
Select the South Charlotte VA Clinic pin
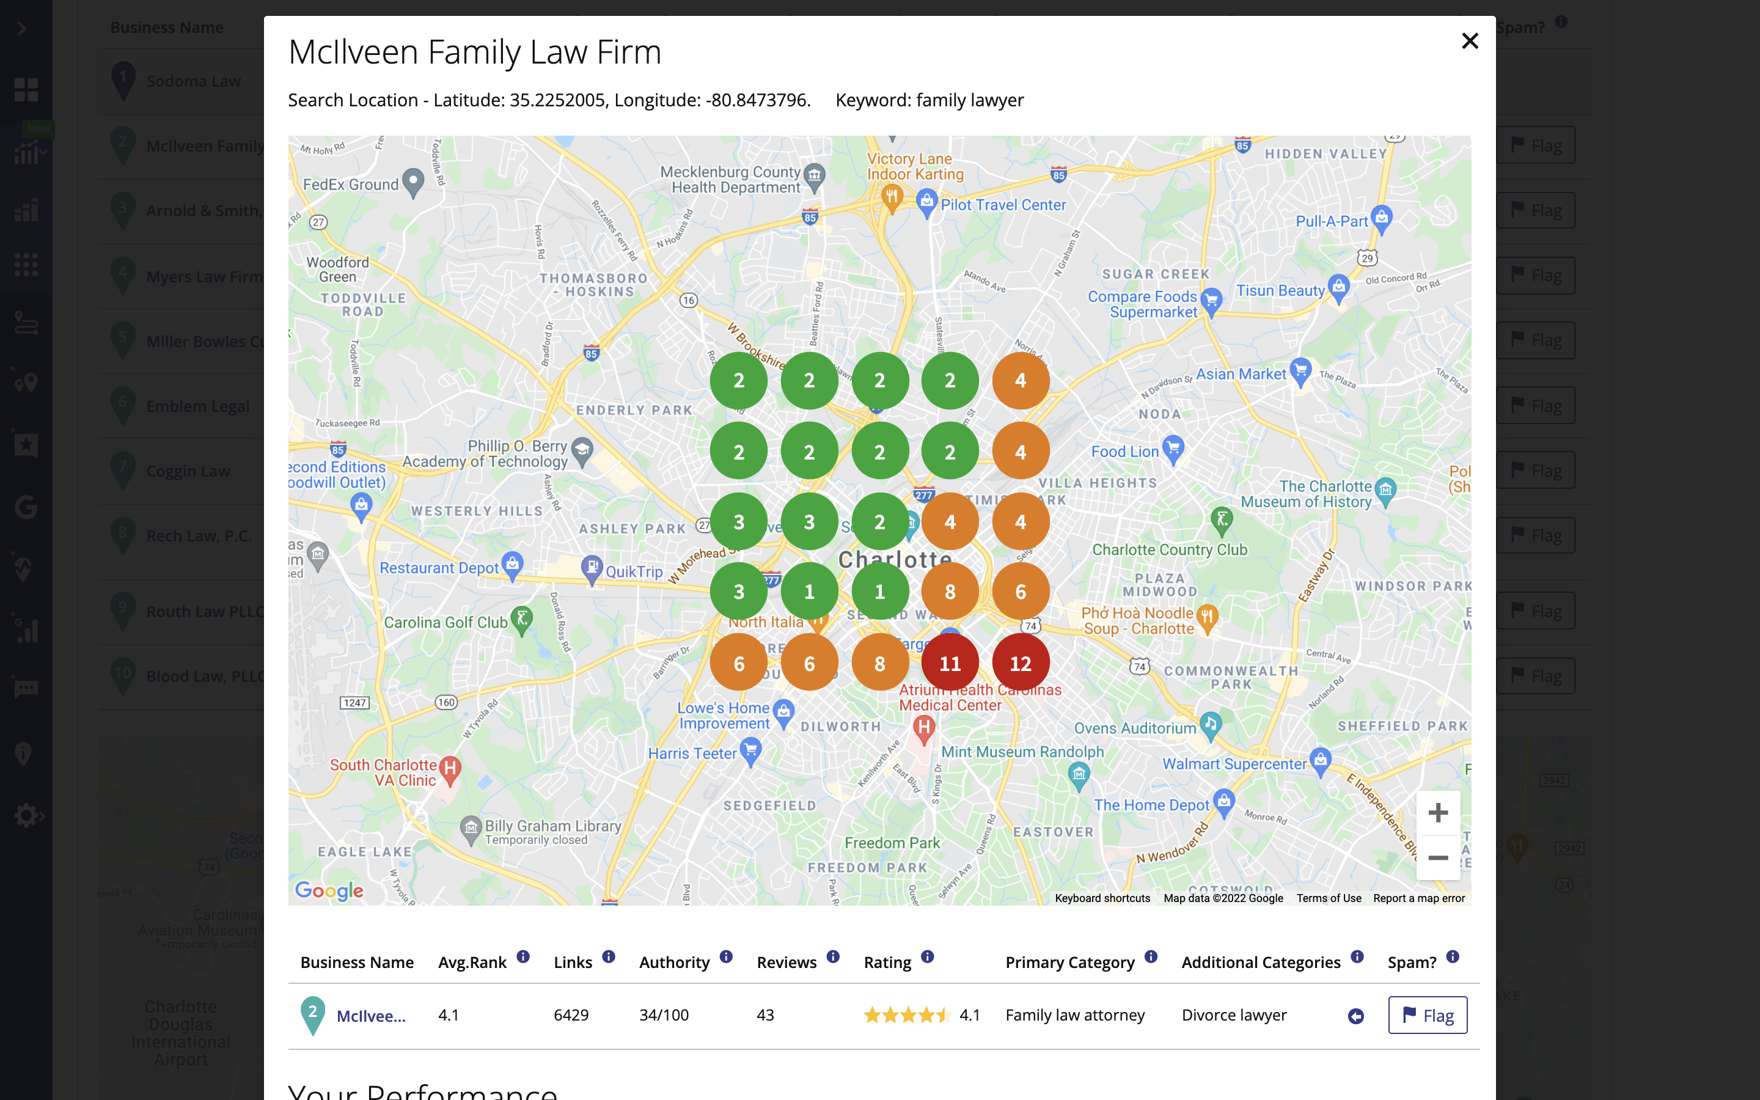(x=450, y=771)
